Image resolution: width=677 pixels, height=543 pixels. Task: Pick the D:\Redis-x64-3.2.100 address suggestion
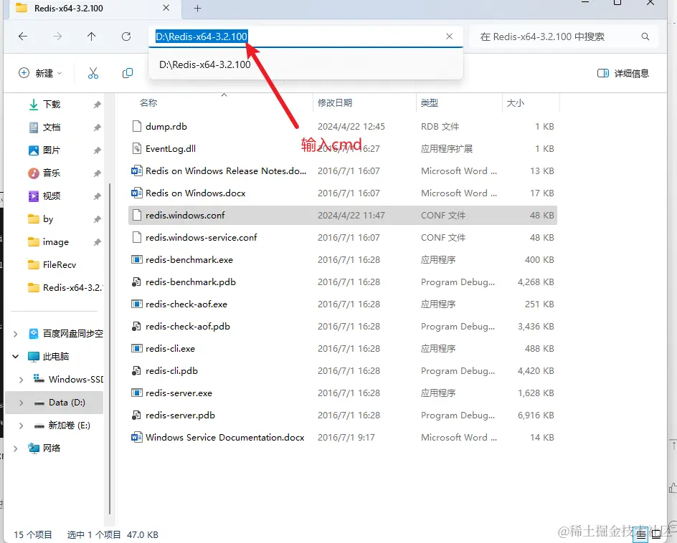pyautogui.click(x=306, y=64)
